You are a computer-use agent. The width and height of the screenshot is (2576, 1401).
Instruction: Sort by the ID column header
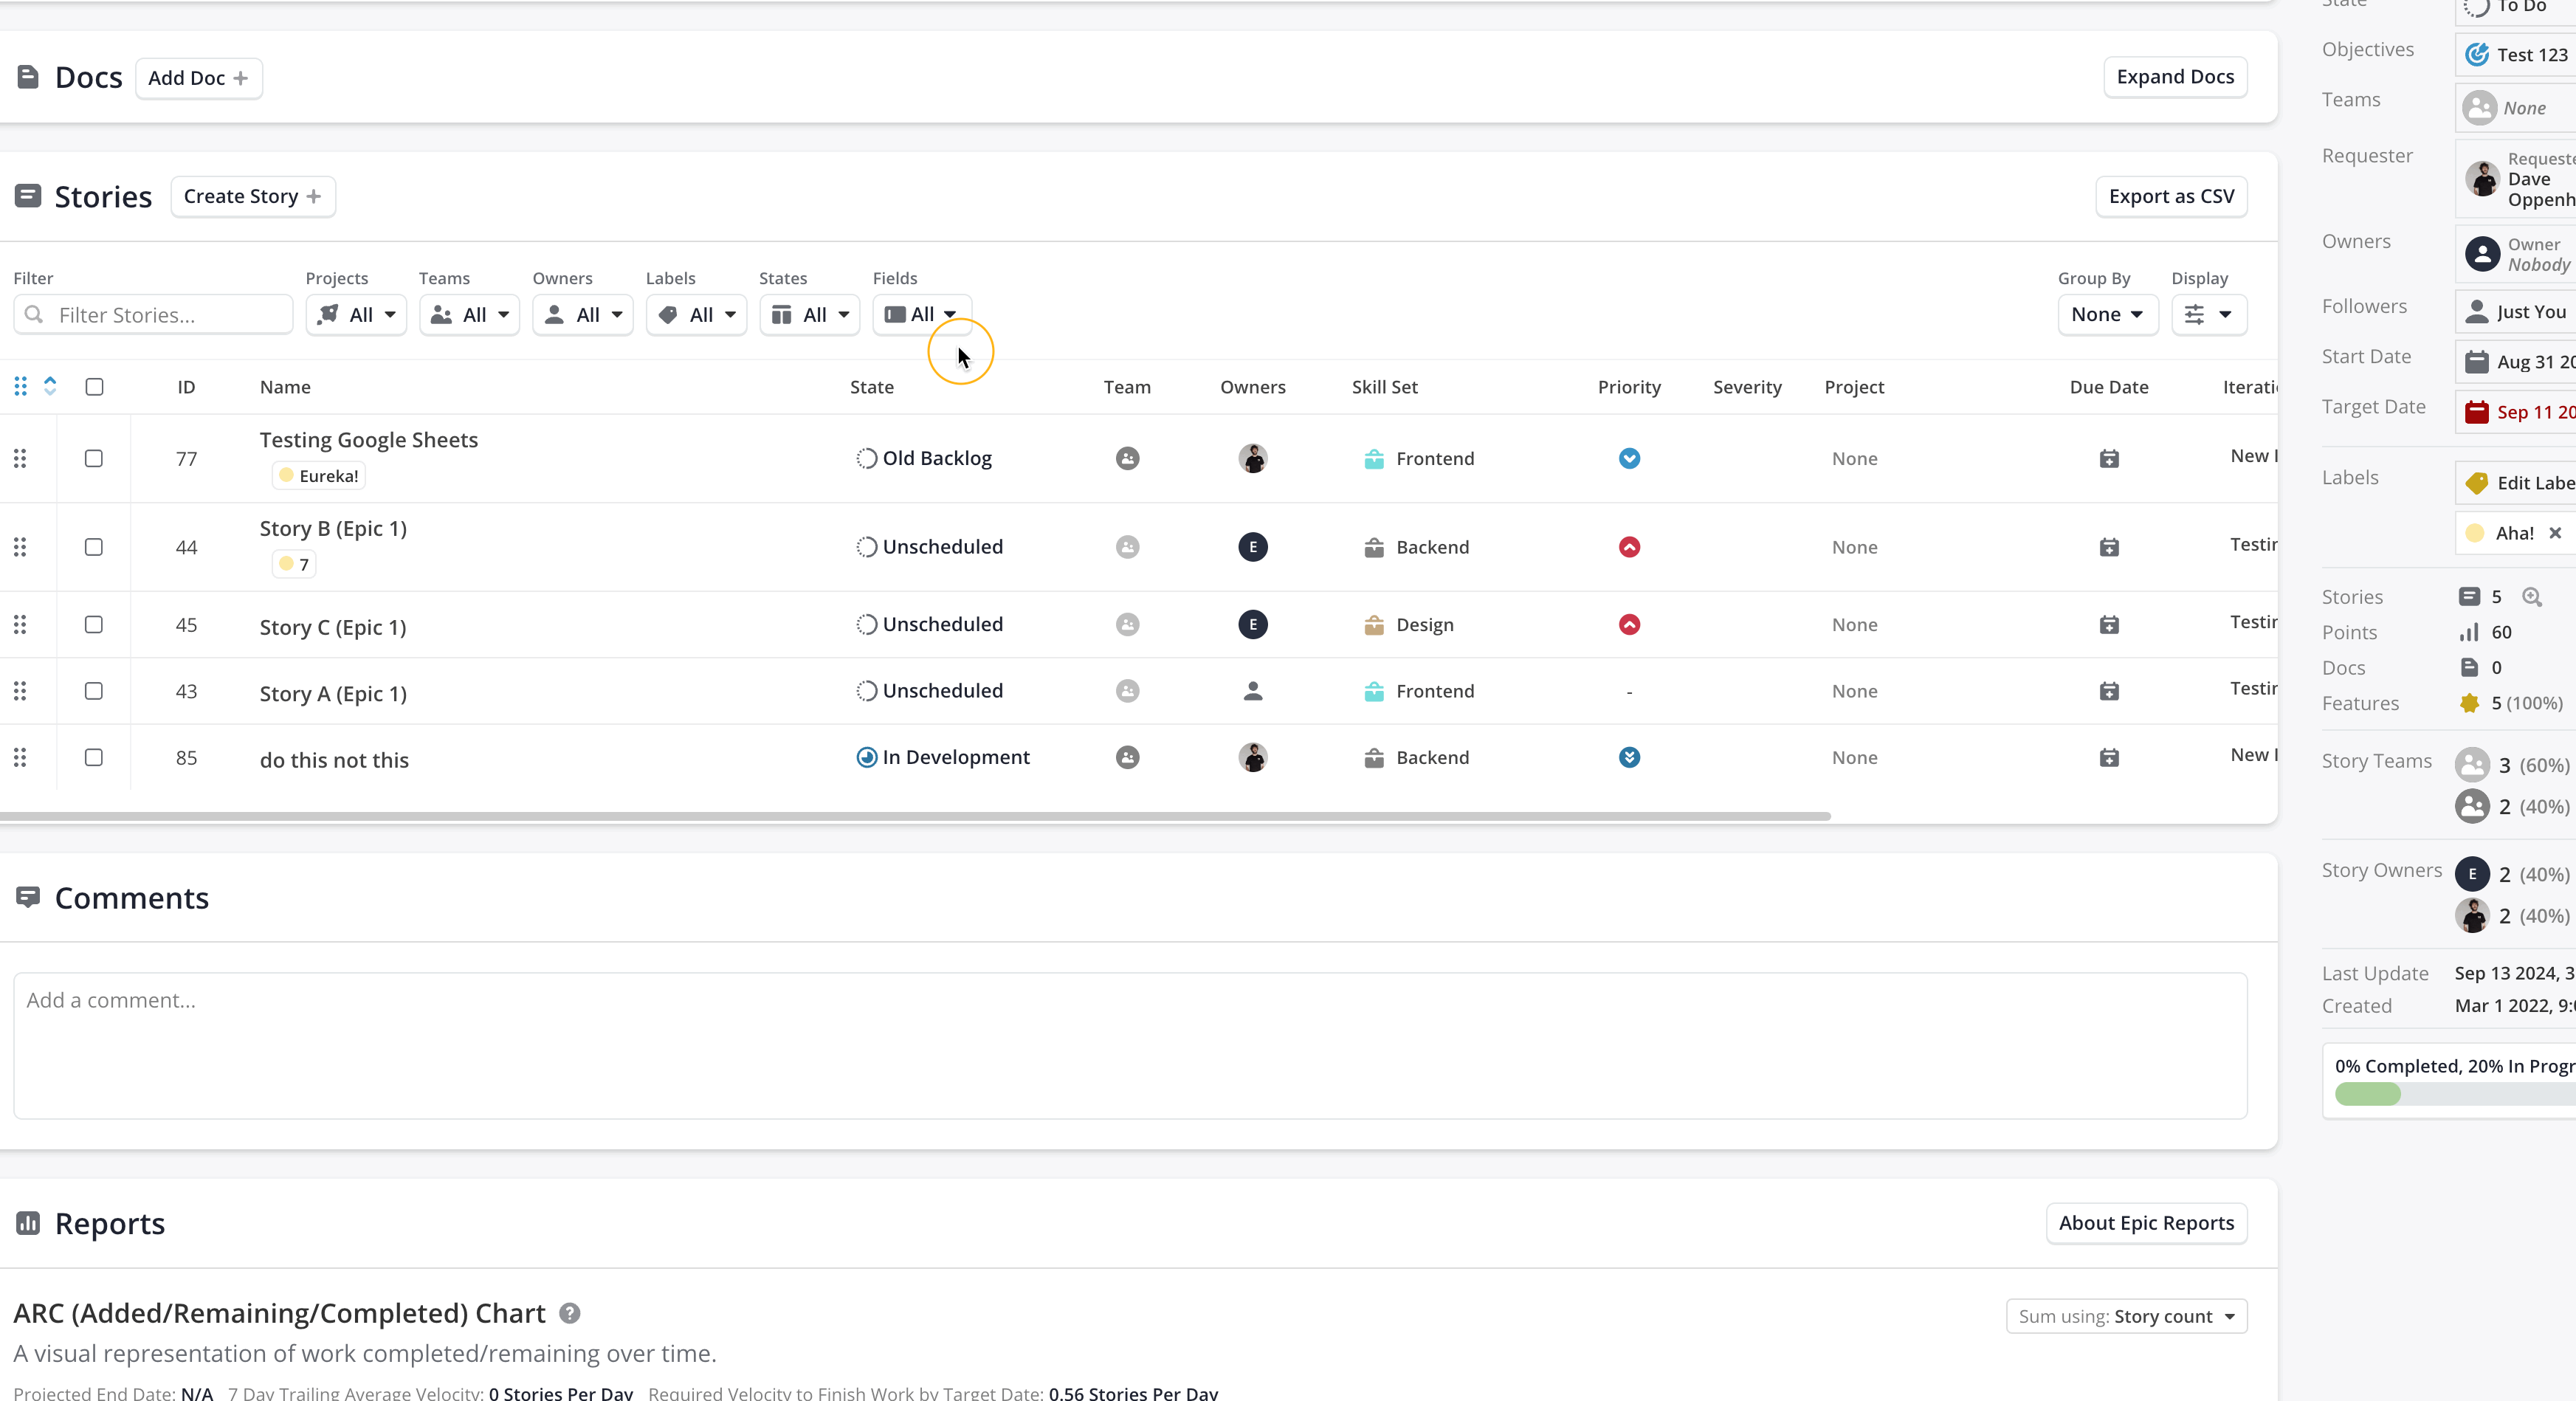[x=186, y=387]
